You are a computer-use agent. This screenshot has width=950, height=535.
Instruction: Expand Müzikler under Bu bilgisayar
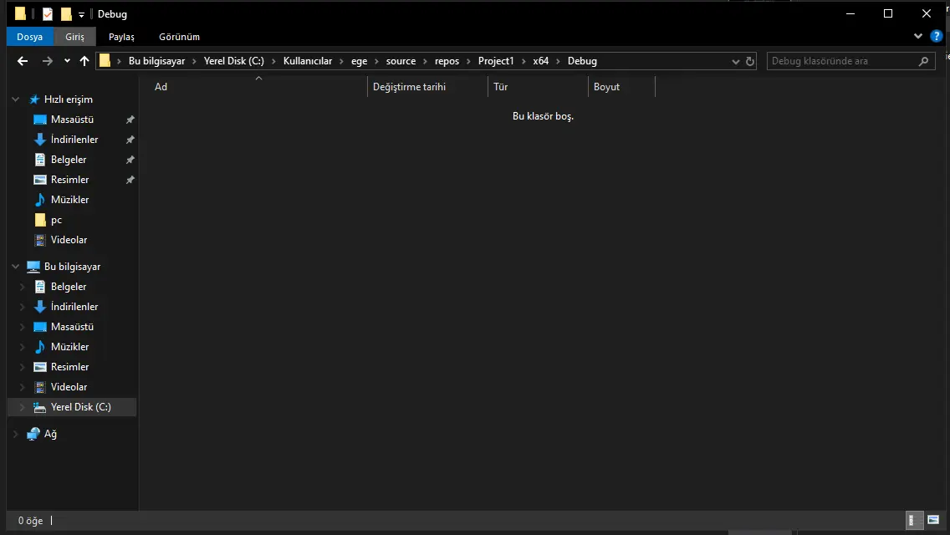coord(23,347)
